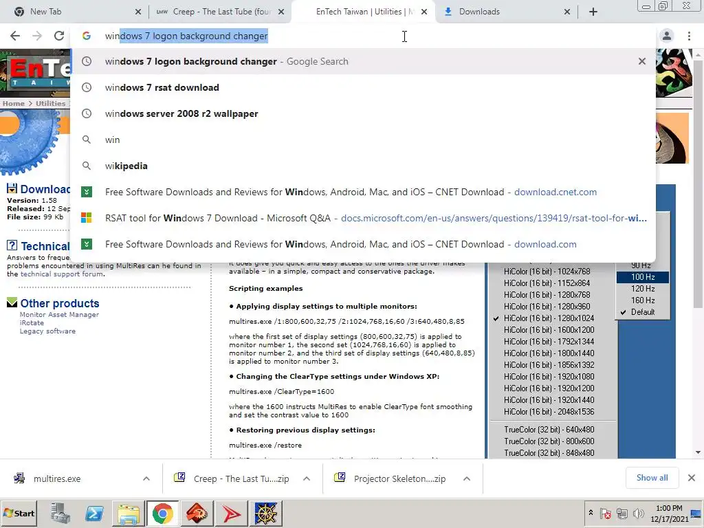
Task: Choose suggestion 'windows 7 rsat download'
Action: click(x=363, y=87)
